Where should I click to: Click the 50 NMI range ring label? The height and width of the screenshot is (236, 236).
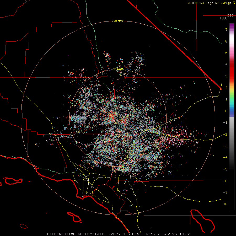click(x=118, y=69)
